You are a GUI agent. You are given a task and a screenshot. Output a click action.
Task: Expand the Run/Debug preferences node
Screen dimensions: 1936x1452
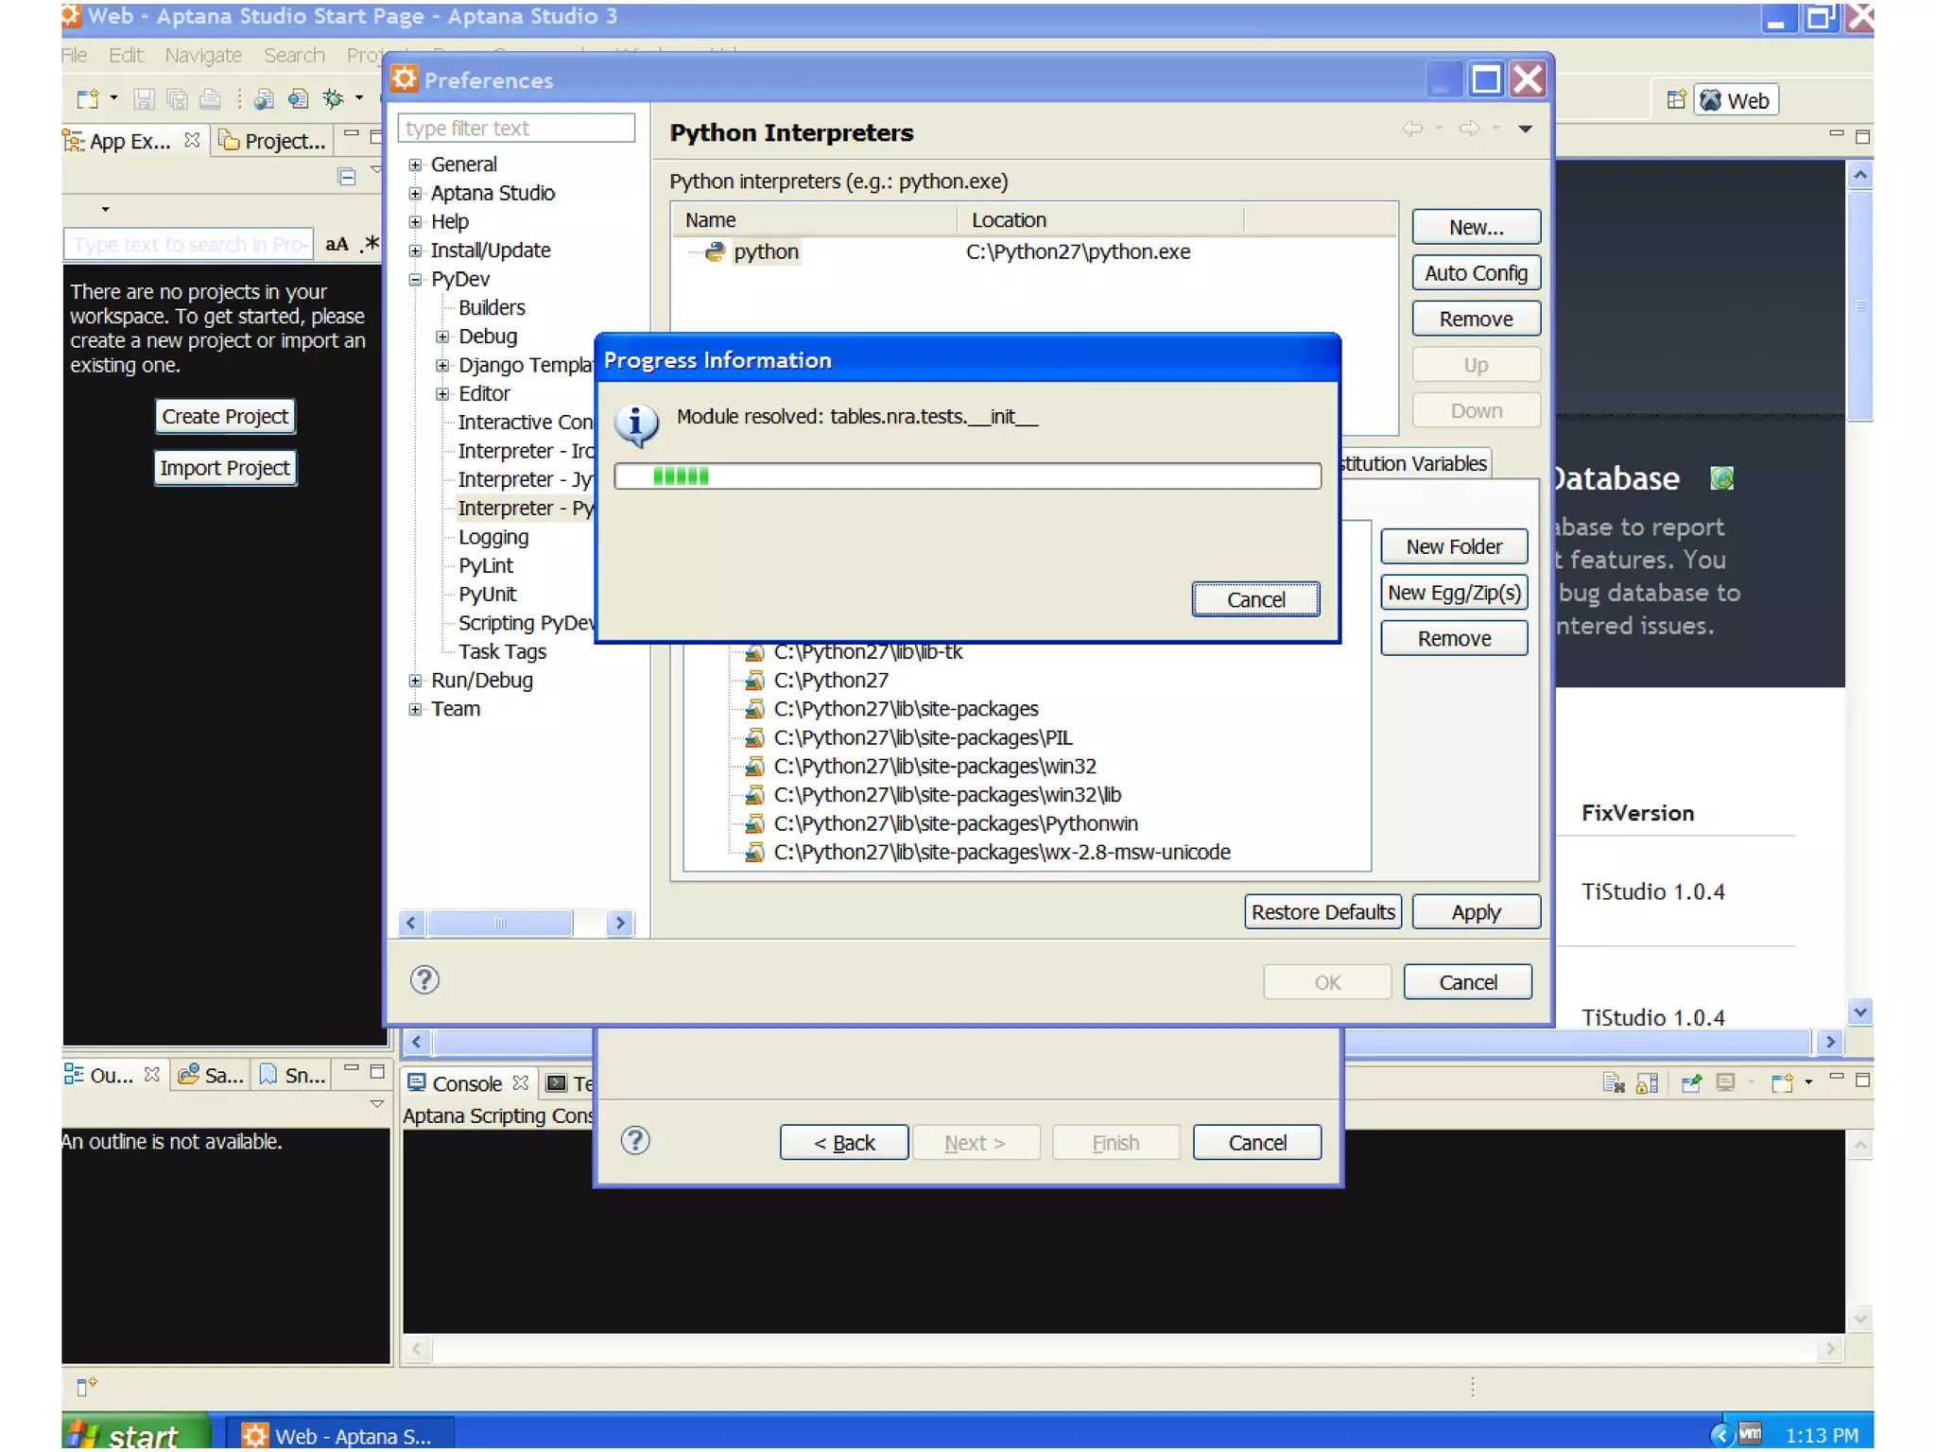click(415, 681)
